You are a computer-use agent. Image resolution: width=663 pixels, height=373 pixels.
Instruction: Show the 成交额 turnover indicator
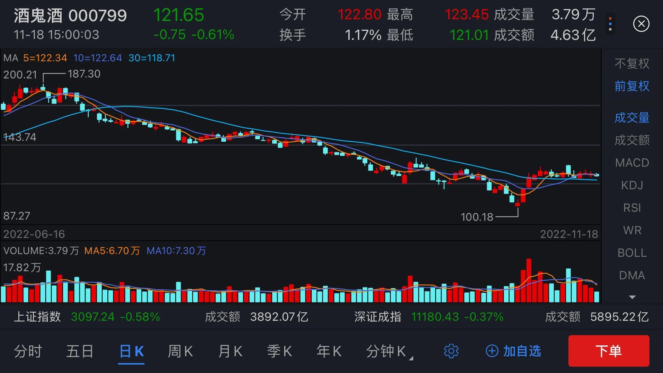[632, 140]
